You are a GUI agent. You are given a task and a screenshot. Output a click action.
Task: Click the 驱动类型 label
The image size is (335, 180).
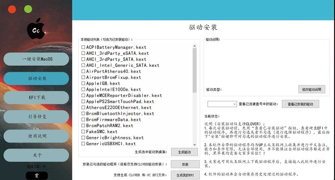214,90
